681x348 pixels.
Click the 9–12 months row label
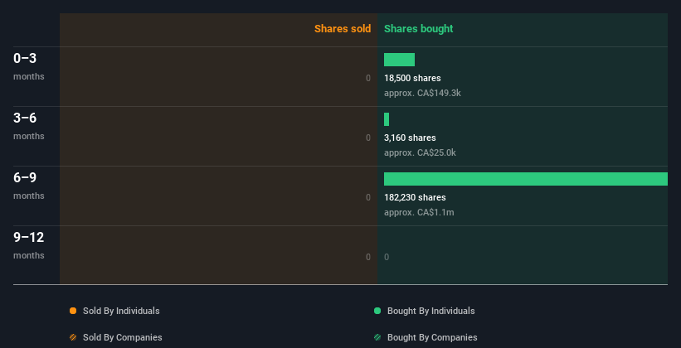click(29, 245)
